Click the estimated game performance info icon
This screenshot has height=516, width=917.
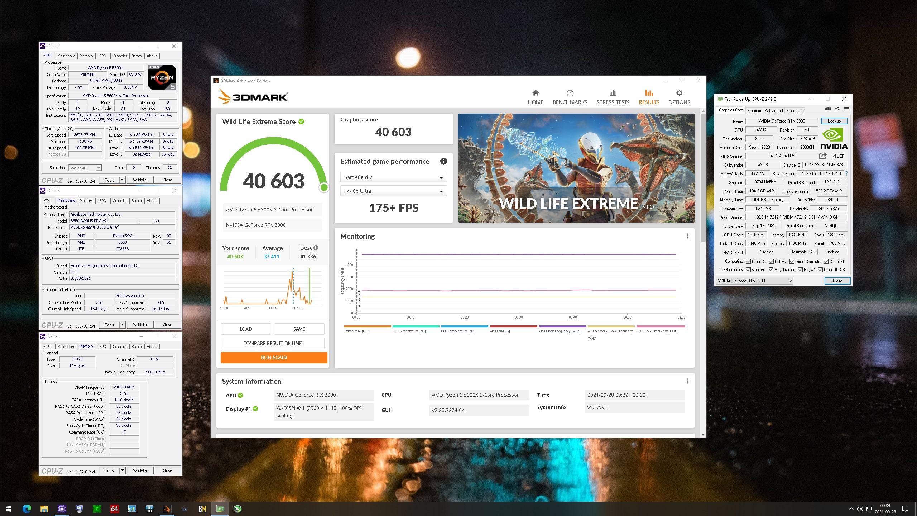click(x=443, y=161)
